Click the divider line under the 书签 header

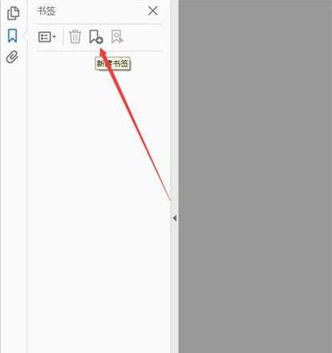[x=99, y=24]
